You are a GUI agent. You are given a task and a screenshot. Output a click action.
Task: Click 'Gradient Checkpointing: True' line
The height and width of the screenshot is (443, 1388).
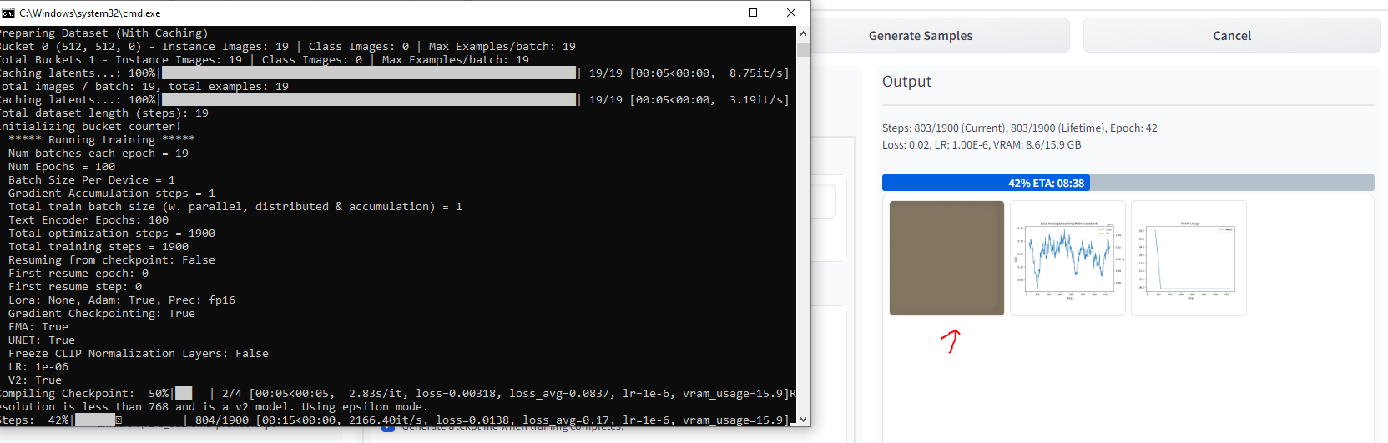102,314
